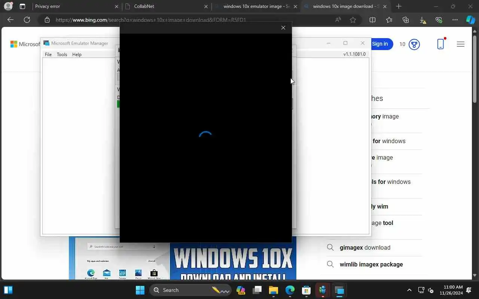Open Microsoft Store from taskbar
Image resolution: width=479 pixels, height=299 pixels.
[306, 290]
